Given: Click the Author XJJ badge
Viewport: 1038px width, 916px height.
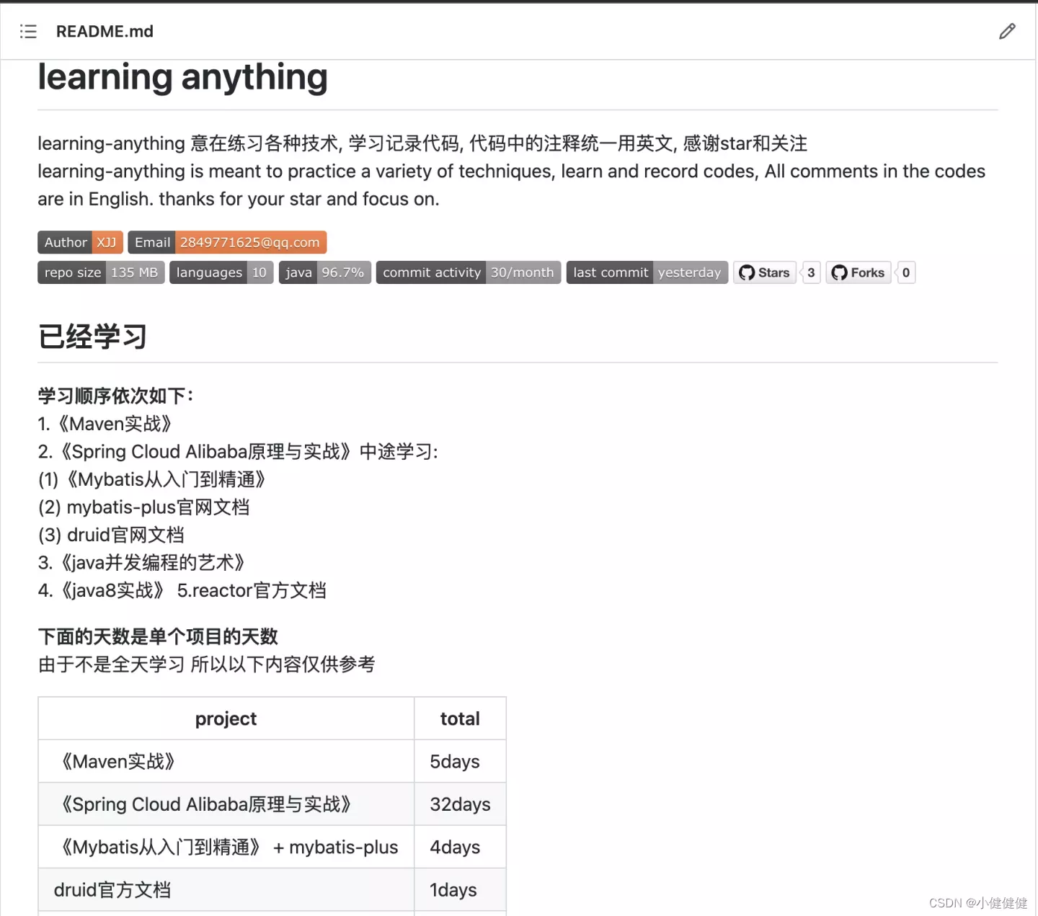Looking at the screenshot, I should pyautogui.click(x=80, y=242).
